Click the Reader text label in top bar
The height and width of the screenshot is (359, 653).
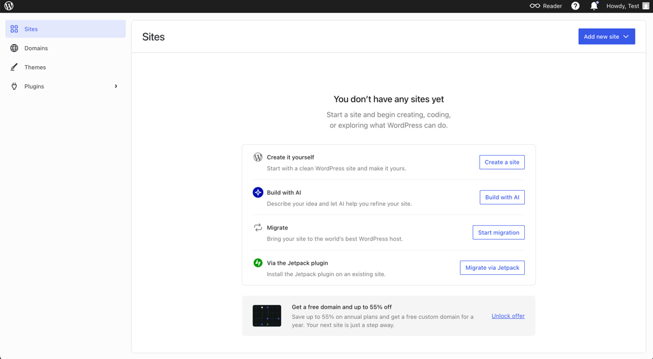coord(552,6)
